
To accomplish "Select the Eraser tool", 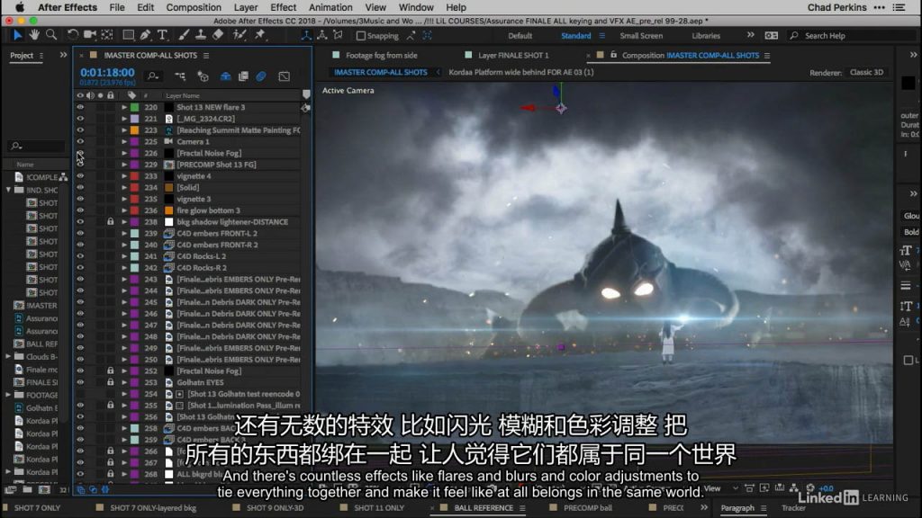I will [x=218, y=35].
